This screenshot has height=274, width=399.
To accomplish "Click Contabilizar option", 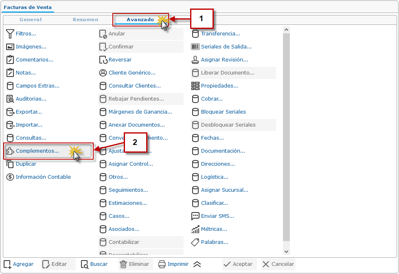I will click(x=141, y=242).
